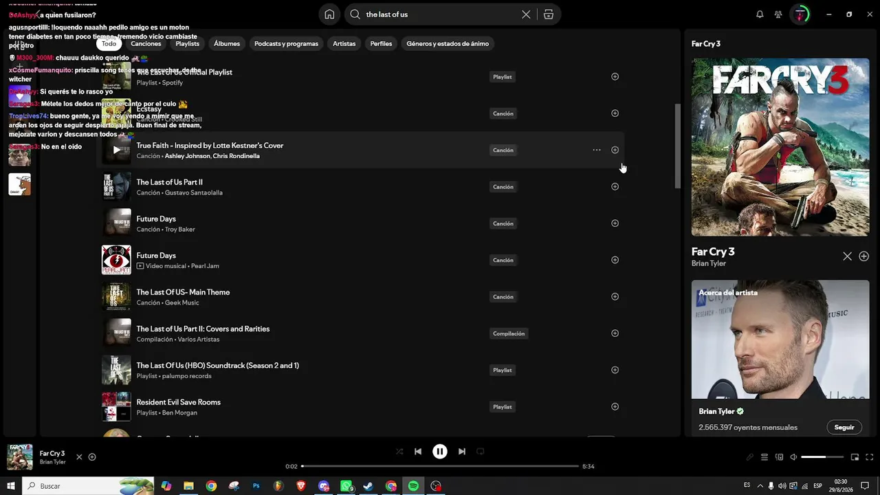Add the Ecstasy song to library
The height and width of the screenshot is (495, 880).
(x=615, y=113)
